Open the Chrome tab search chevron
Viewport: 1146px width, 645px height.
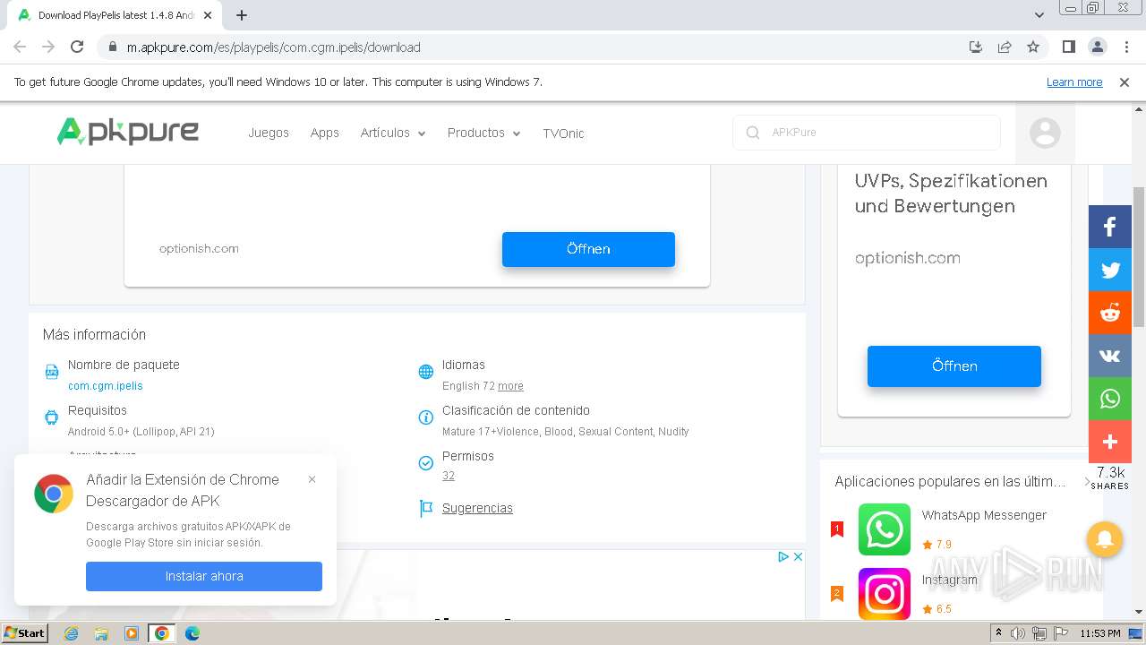coord(1039,14)
